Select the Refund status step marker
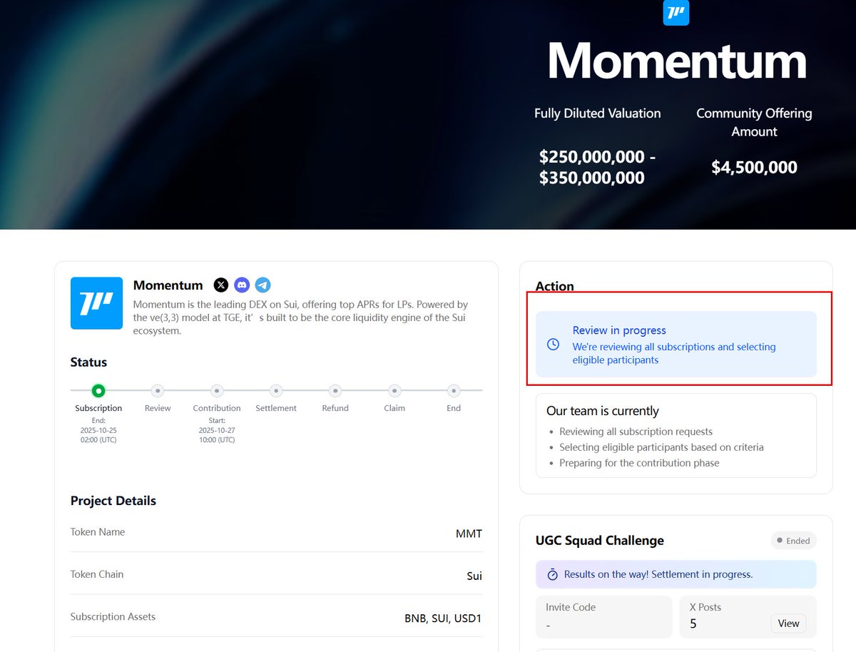Viewport: 856px width, 652px height. point(335,390)
